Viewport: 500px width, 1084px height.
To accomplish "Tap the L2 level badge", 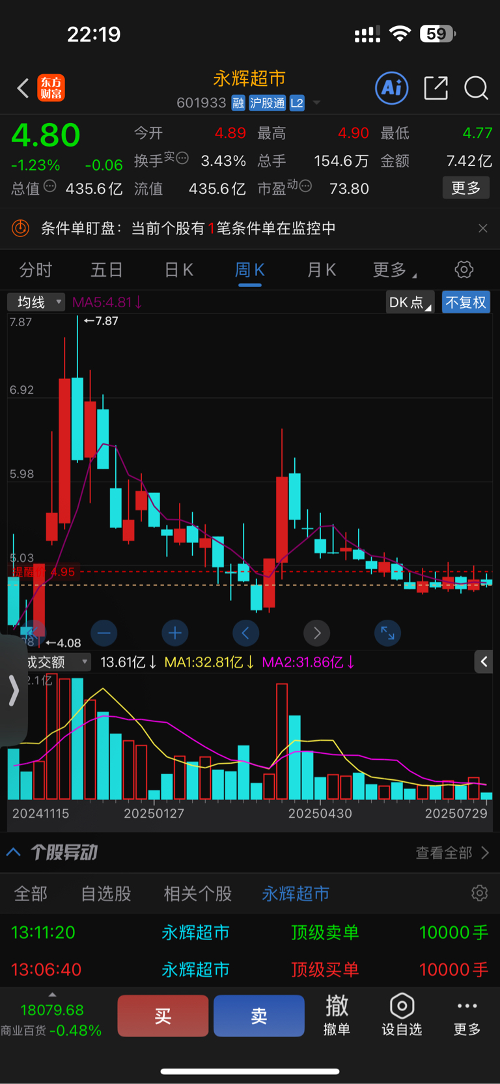I will pos(297,103).
